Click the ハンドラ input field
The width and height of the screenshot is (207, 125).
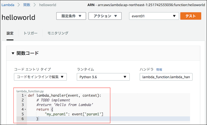pos(166,77)
